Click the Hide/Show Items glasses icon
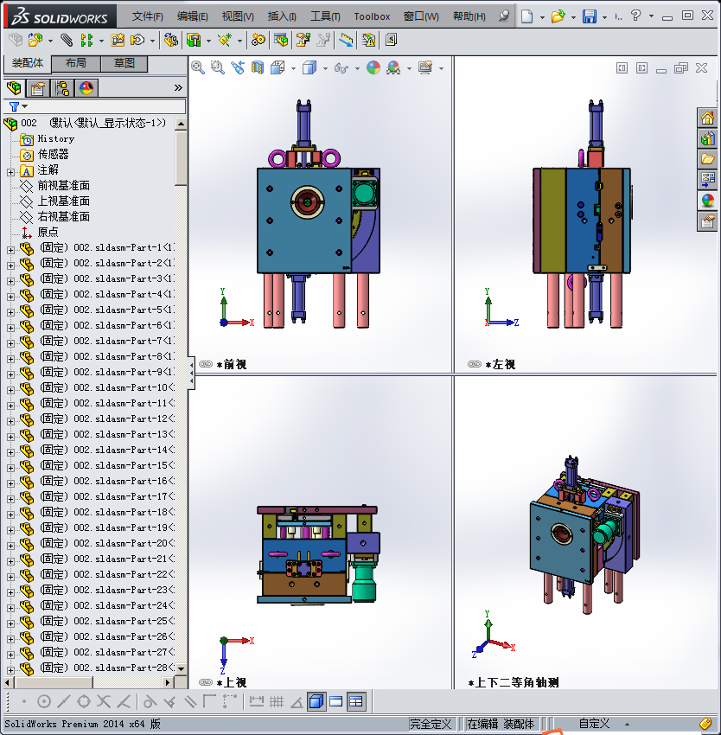Image resolution: width=721 pixels, height=735 pixels. [341, 68]
